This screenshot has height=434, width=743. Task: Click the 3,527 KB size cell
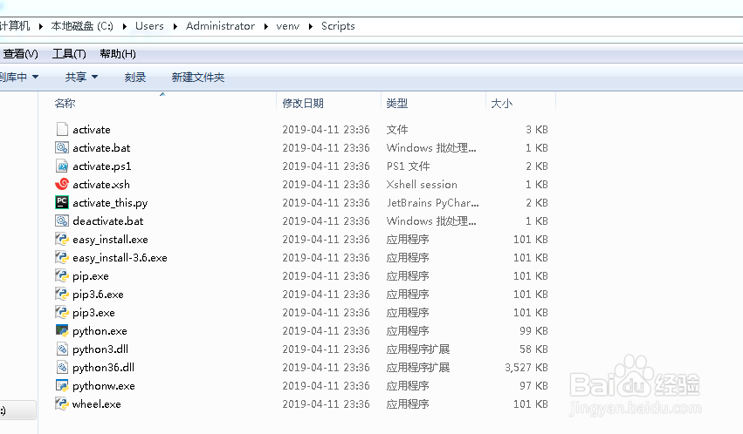coord(526,368)
